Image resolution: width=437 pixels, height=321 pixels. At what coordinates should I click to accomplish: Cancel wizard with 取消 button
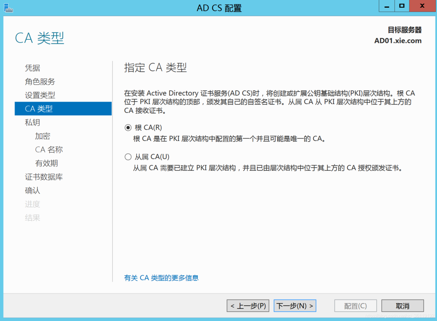pyautogui.click(x=402, y=306)
